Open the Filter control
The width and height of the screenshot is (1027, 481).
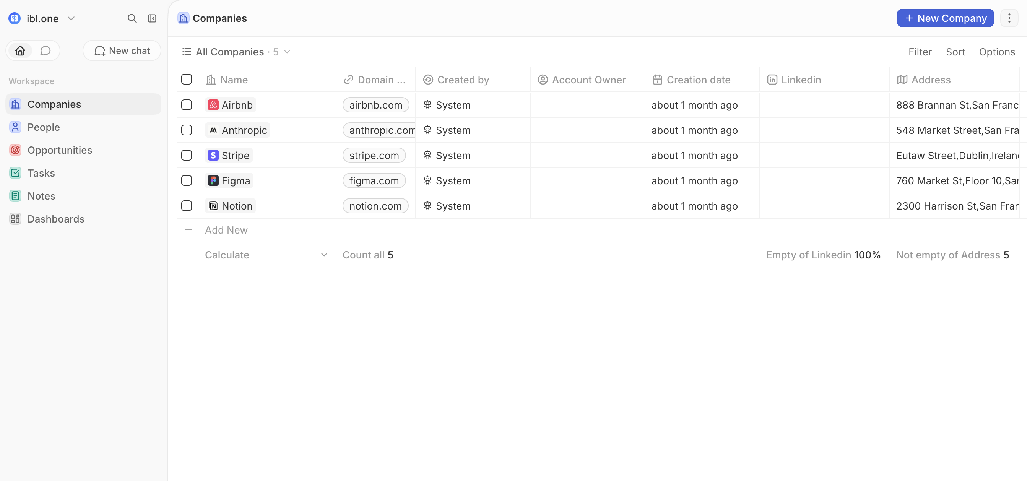(920, 52)
